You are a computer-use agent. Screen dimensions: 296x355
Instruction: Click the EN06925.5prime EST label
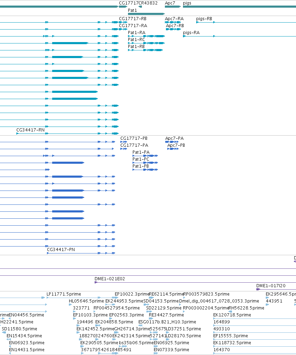171,343
